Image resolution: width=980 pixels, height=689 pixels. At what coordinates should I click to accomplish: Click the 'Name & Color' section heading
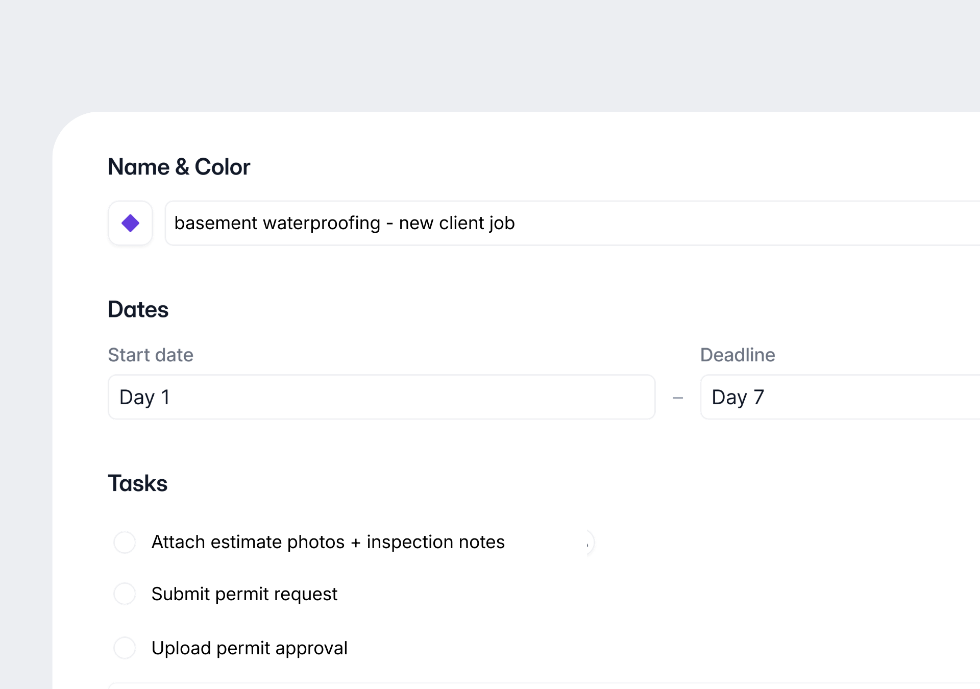coord(179,167)
